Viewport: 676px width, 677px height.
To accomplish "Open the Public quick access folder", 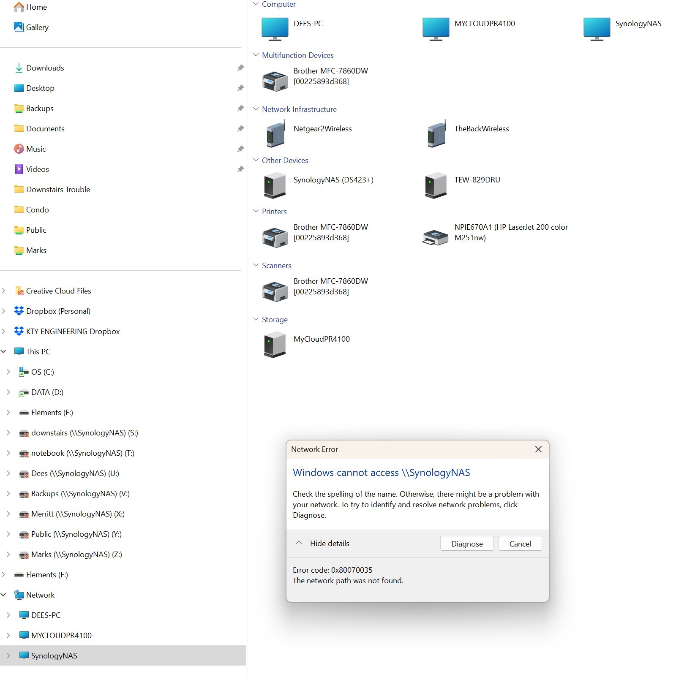I will (30, 230).
